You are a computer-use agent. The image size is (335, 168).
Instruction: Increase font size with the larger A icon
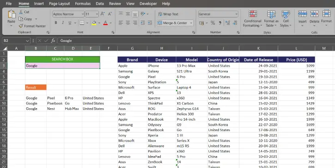click(103, 14)
